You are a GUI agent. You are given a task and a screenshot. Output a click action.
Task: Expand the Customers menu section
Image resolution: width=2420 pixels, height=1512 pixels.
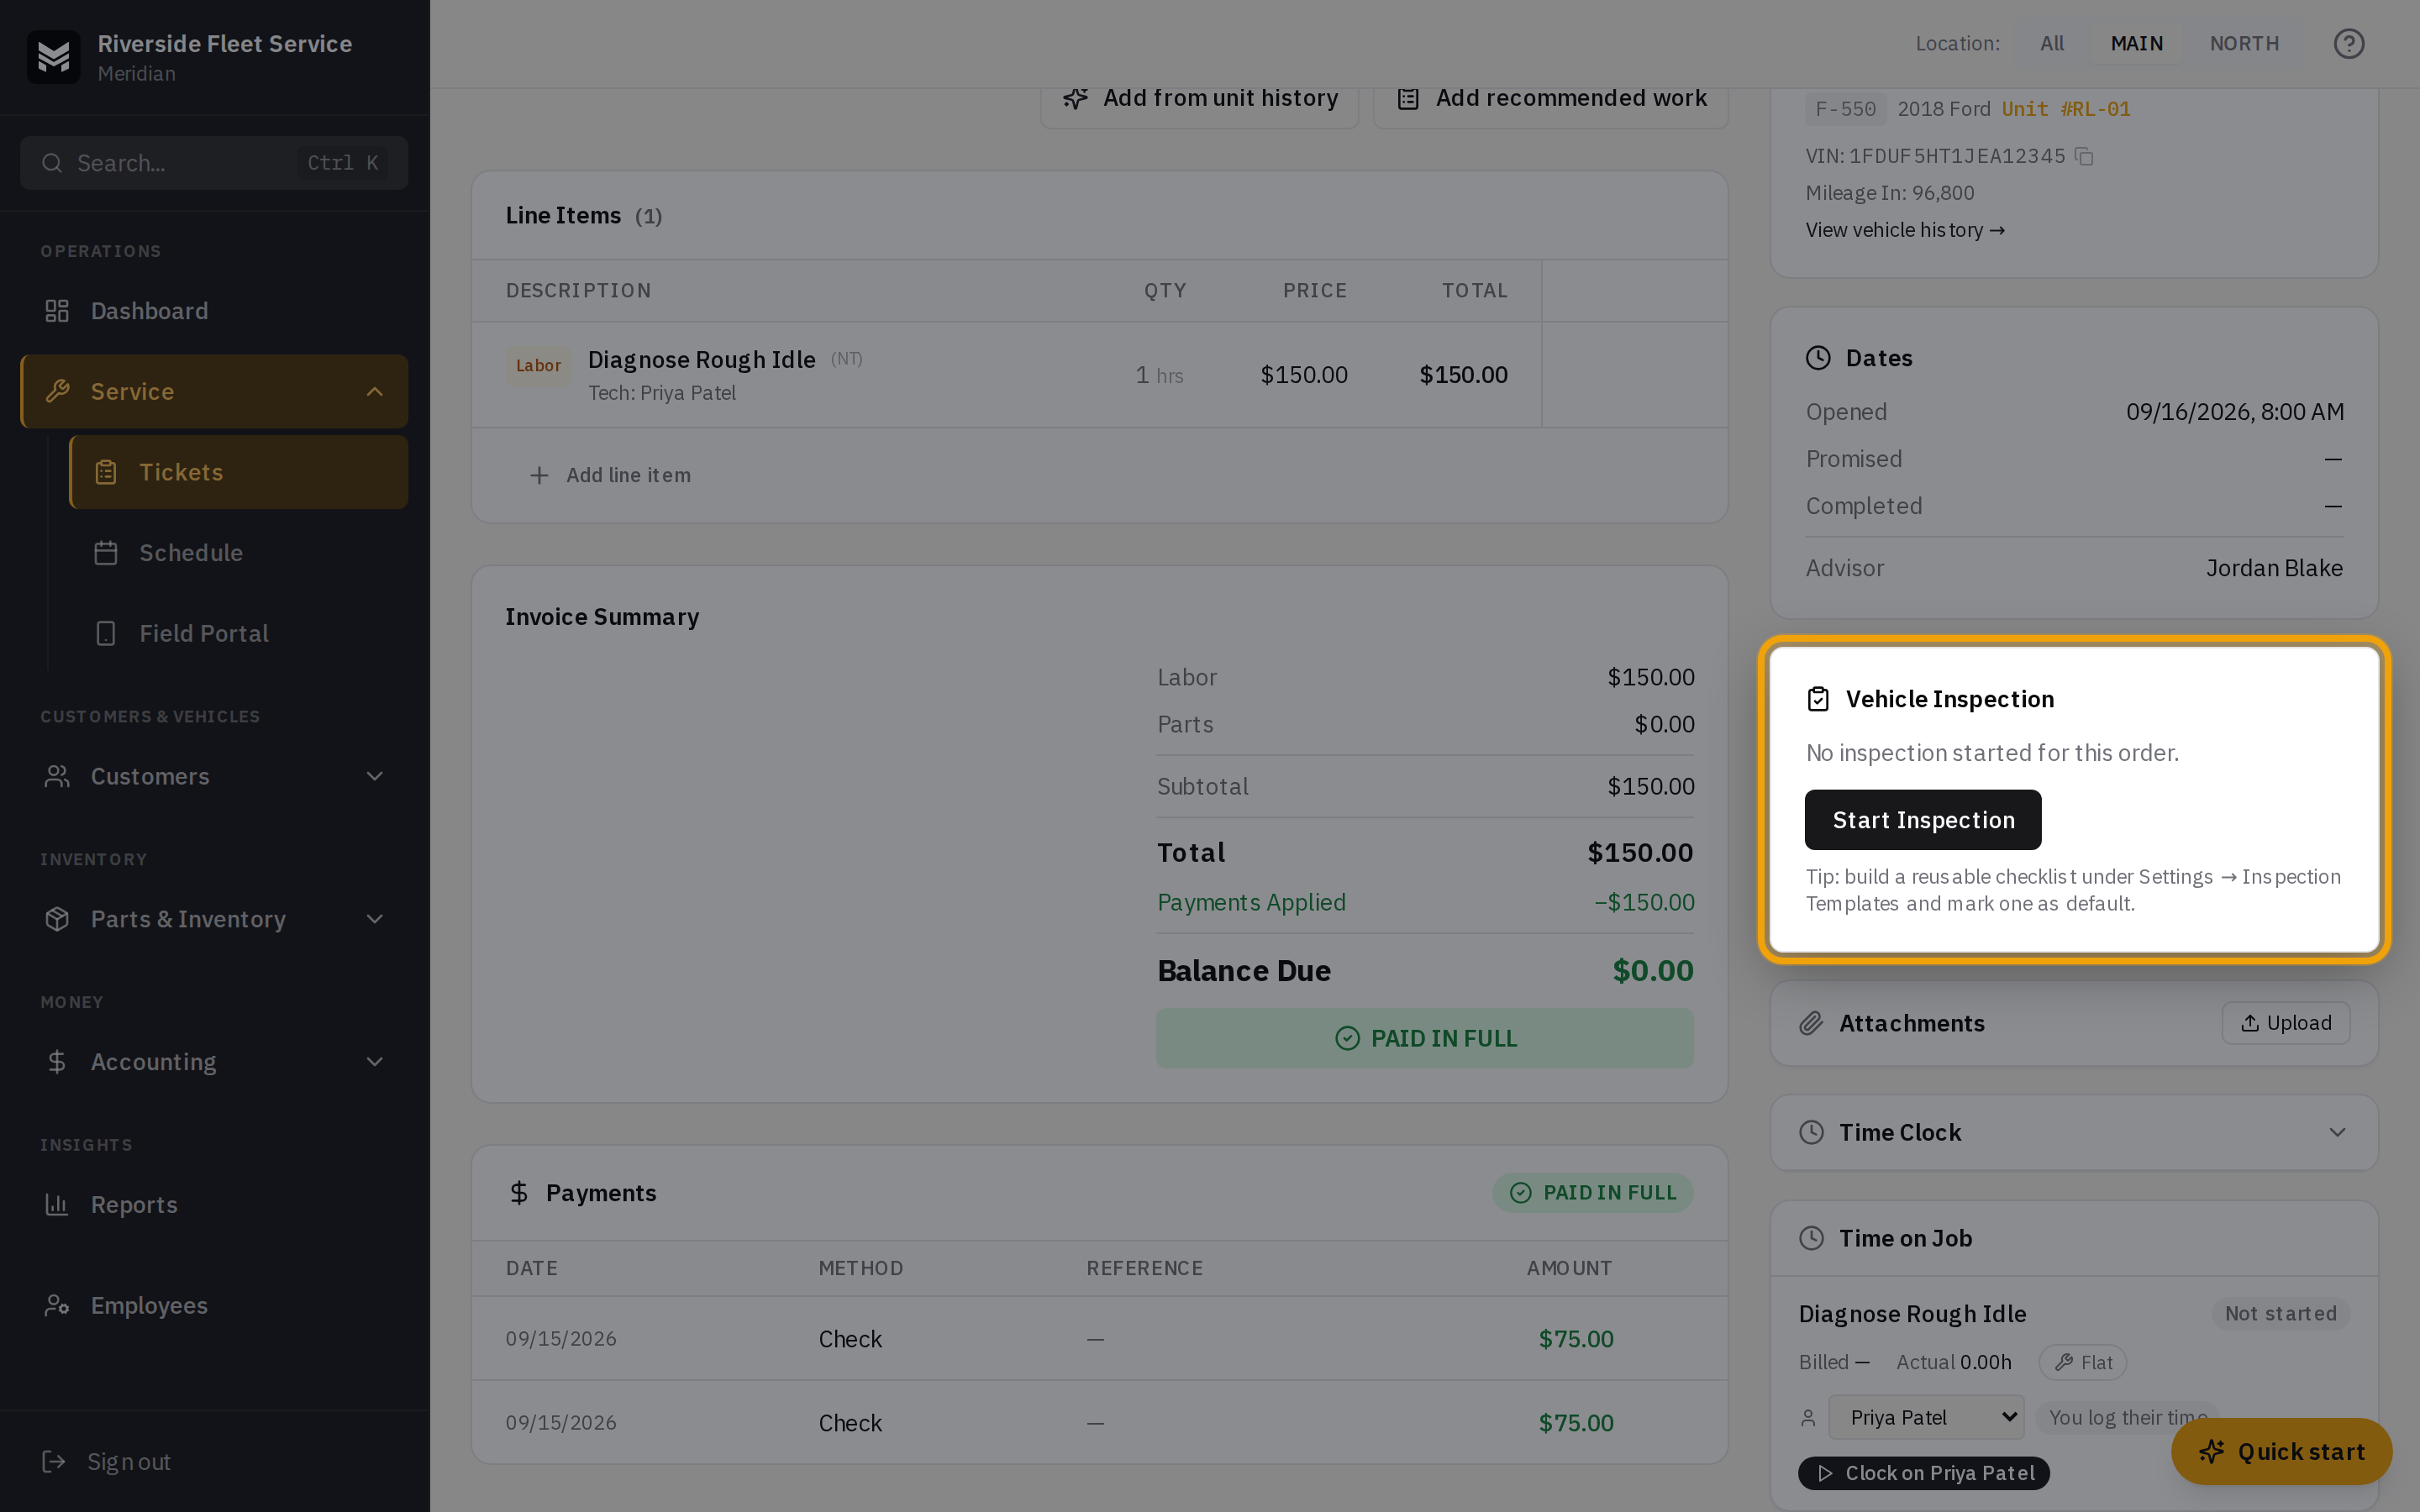pyautogui.click(x=375, y=777)
